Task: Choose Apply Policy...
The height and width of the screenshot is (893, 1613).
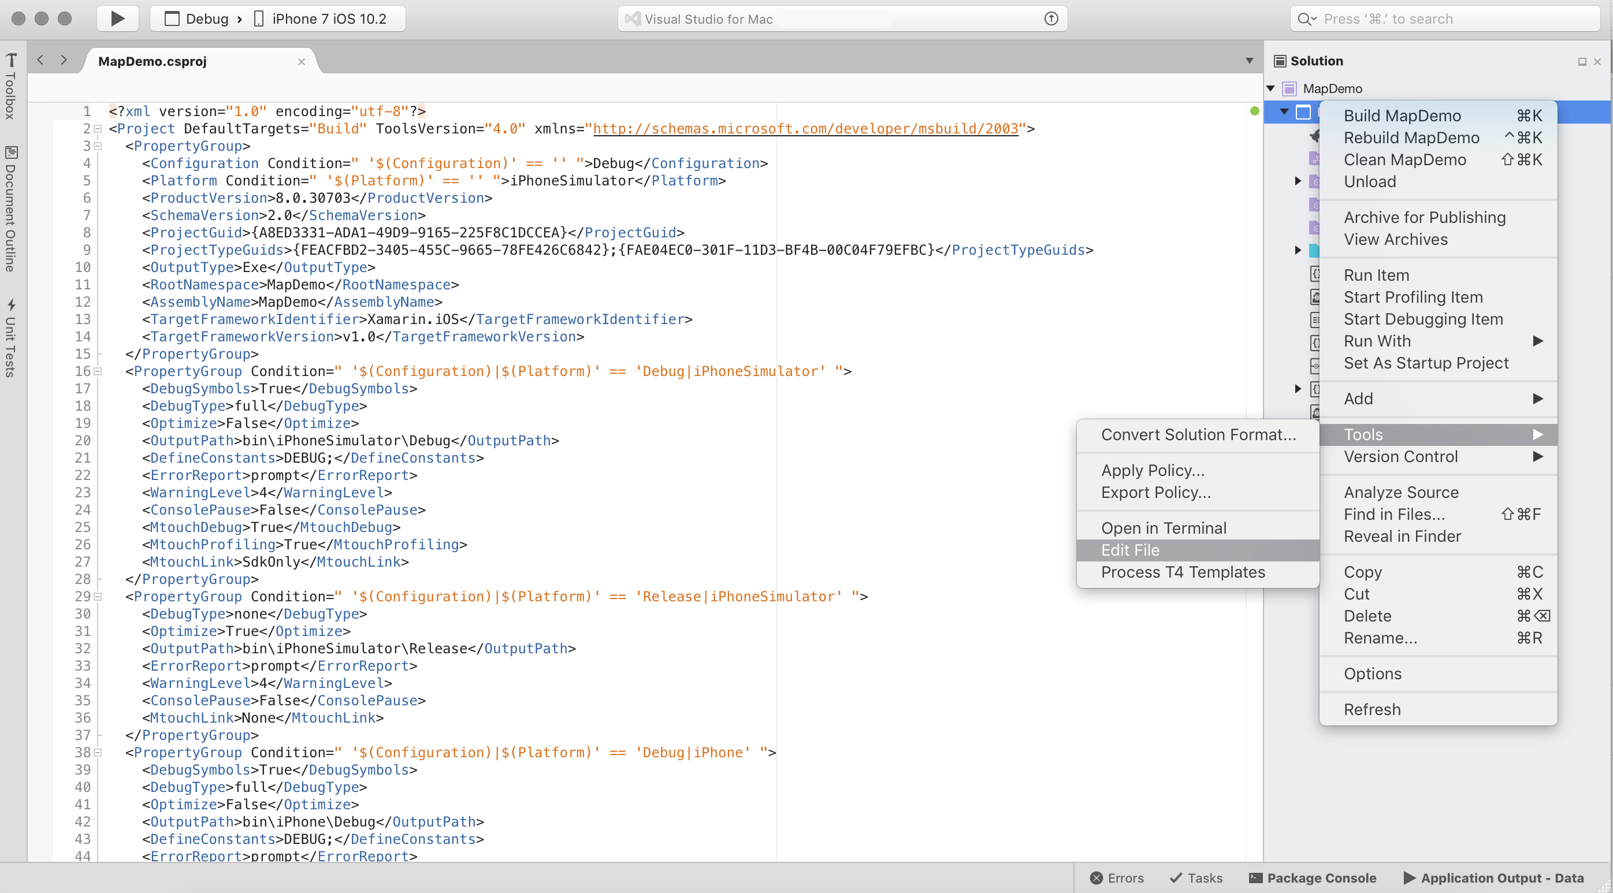Action: click(1198, 470)
